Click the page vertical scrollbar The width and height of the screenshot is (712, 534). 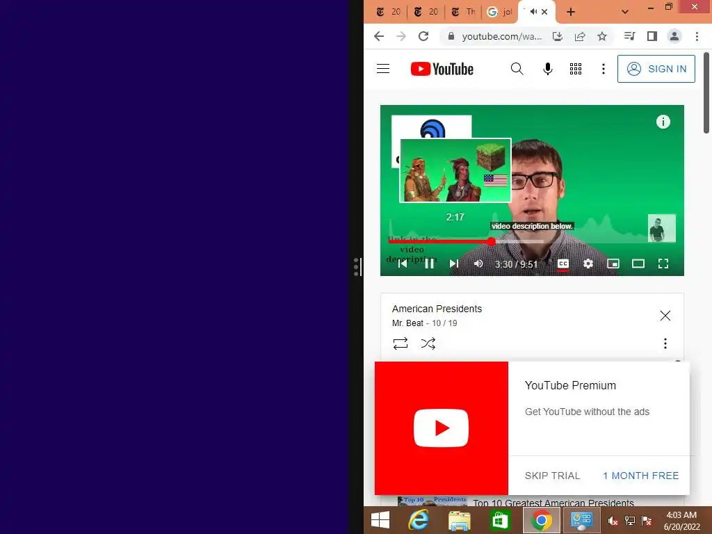pos(706,93)
